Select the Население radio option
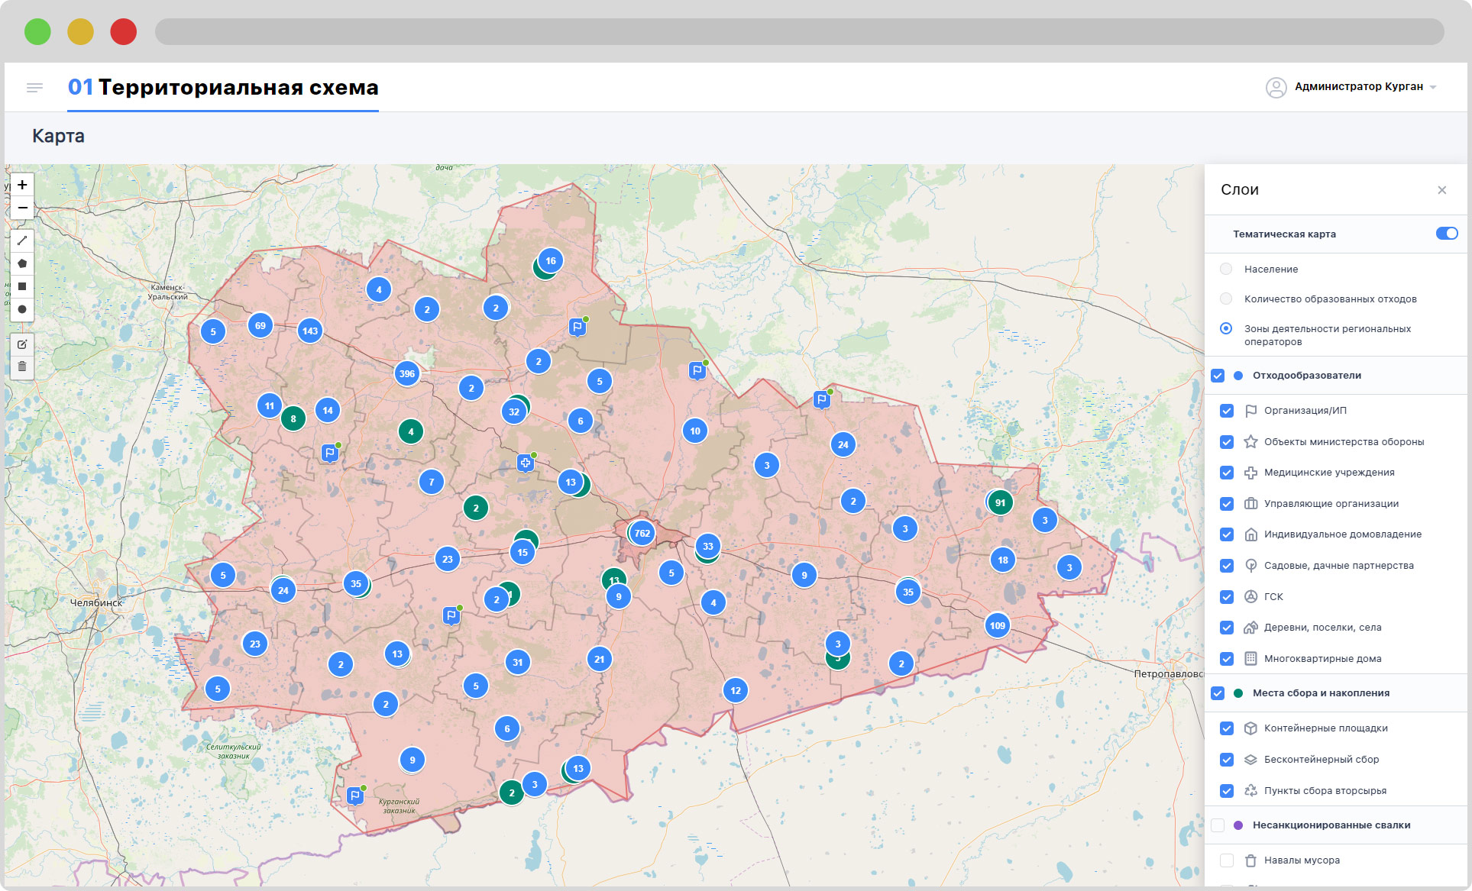The image size is (1472, 891). pyautogui.click(x=1226, y=269)
